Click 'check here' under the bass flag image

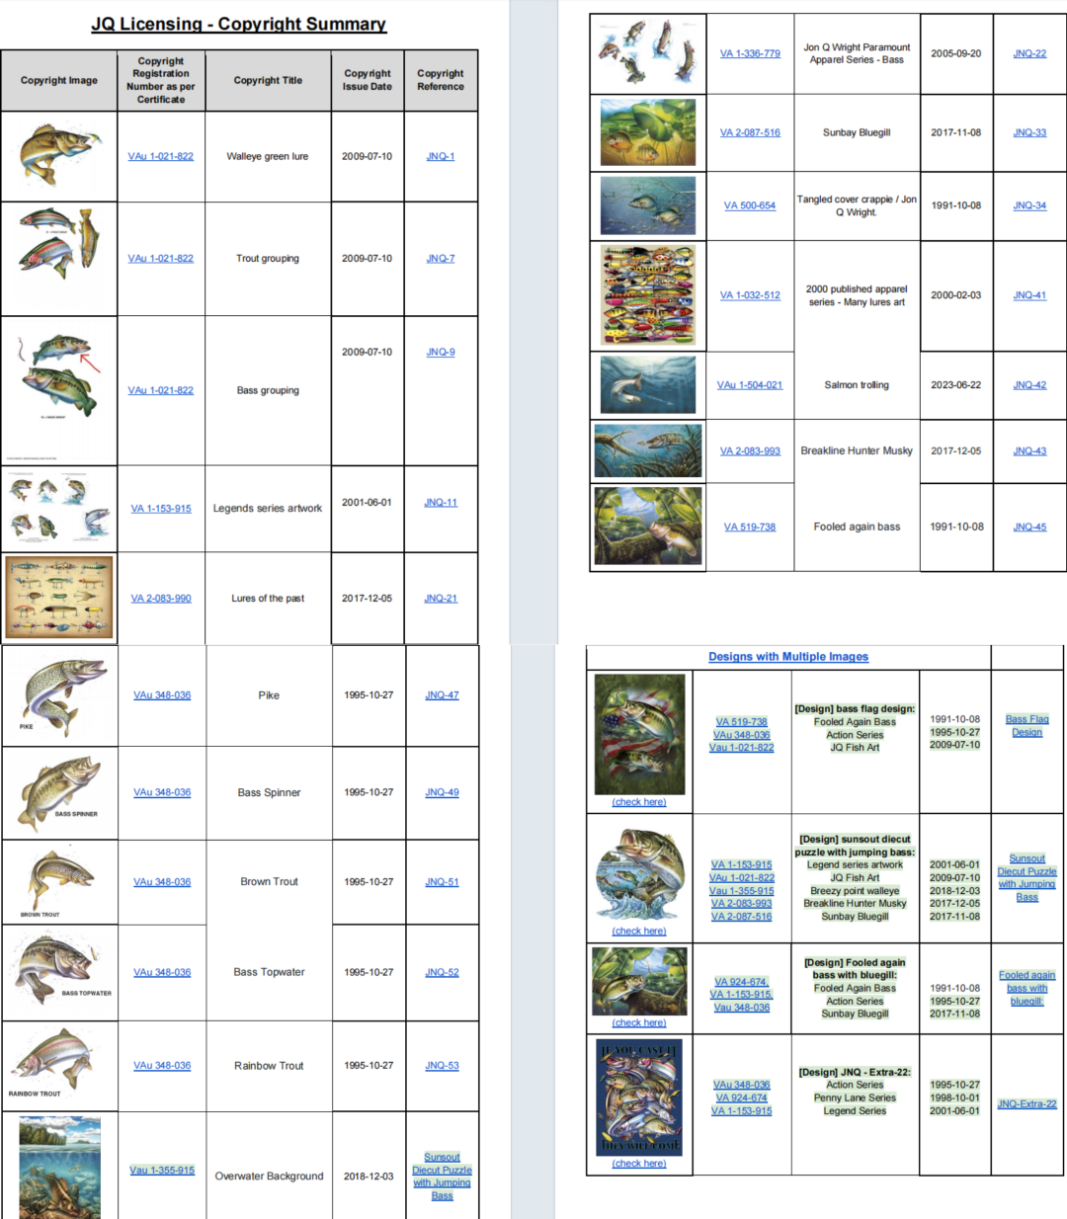(639, 802)
